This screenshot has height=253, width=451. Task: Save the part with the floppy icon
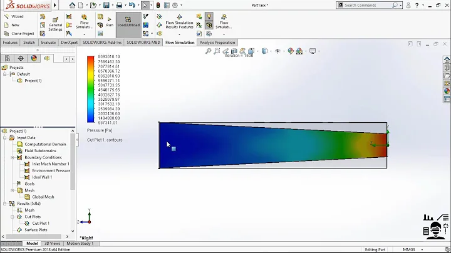[106, 5]
